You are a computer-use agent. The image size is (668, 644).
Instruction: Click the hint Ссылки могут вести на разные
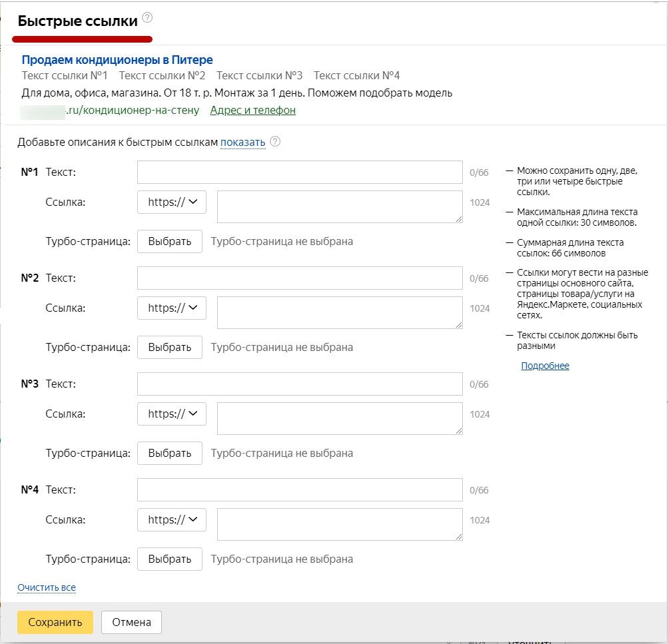coord(583,294)
